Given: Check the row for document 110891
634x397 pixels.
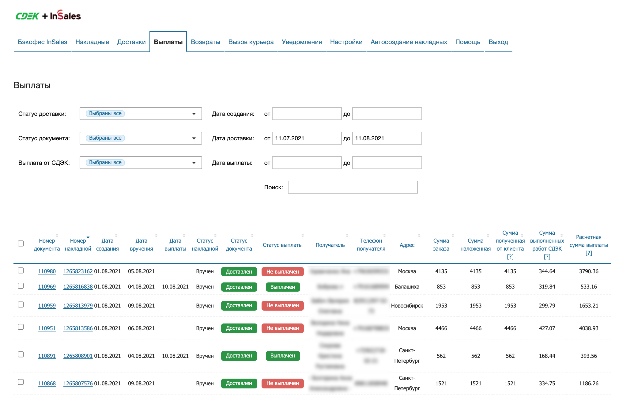Looking at the screenshot, I should [21, 354].
